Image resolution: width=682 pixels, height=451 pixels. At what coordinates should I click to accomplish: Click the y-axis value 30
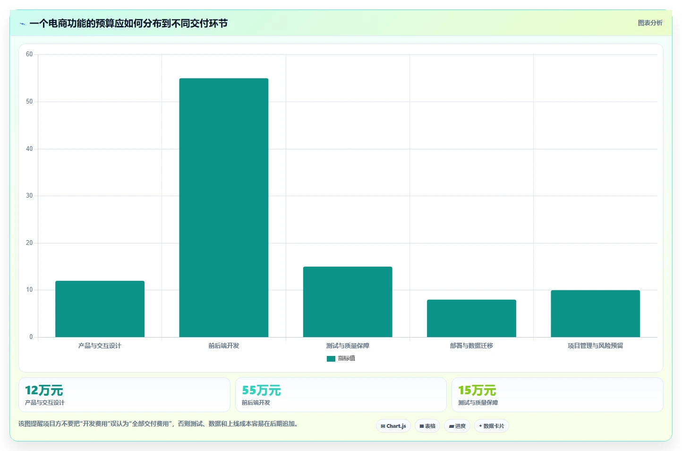tap(29, 196)
